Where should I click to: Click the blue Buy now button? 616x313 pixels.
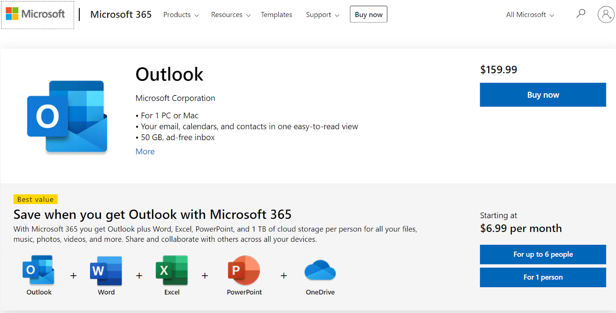[543, 95]
